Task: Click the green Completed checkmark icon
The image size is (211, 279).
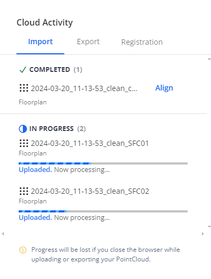Action: [x=23, y=70]
